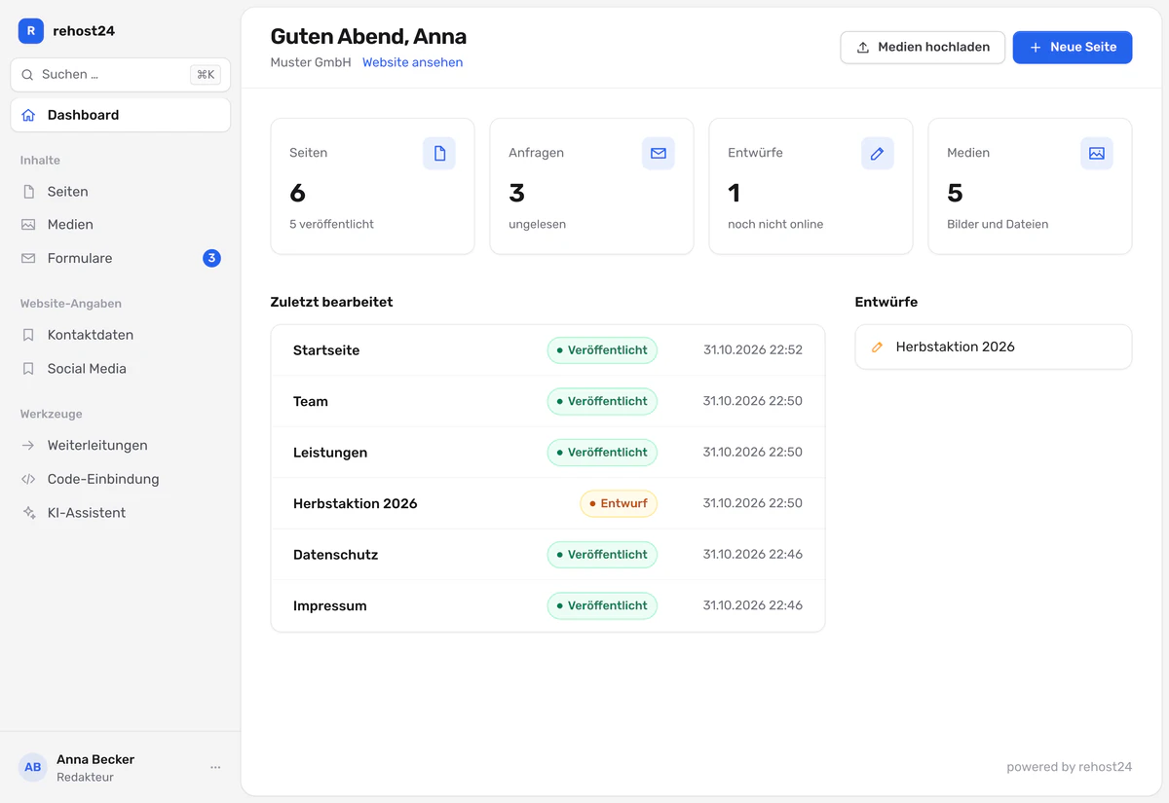1169x803 pixels.
Task: Click Veröffentlicht badge on Impressum row
Action: 602,605
